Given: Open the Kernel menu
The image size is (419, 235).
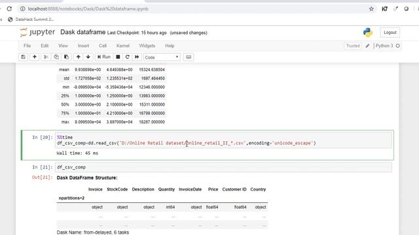Looking at the screenshot, I should click(123, 46).
